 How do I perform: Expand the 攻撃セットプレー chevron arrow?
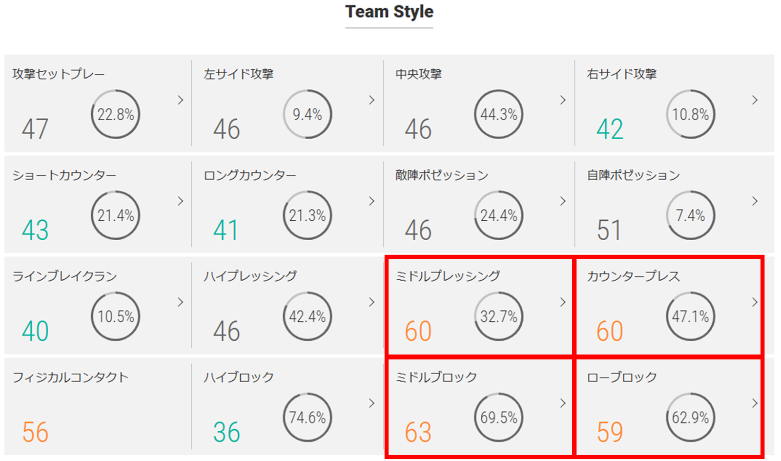[x=181, y=100]
